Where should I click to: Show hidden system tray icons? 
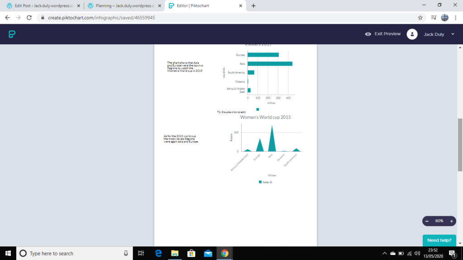pyautogui.click(x=385, y=253)
